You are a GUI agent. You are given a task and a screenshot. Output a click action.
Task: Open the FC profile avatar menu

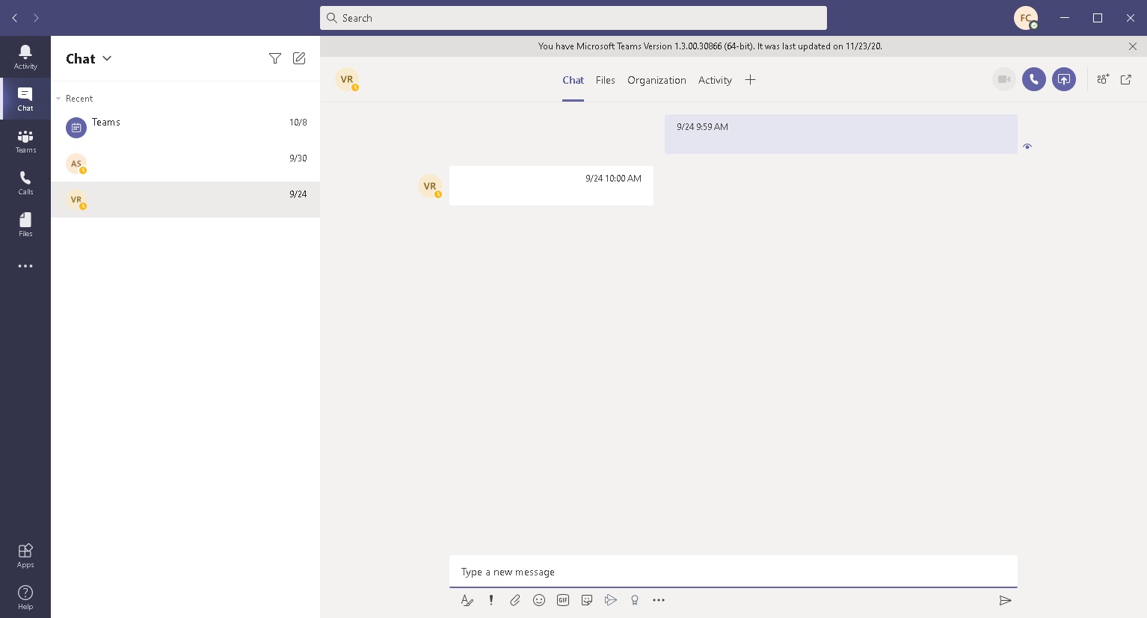point(1026,18)
